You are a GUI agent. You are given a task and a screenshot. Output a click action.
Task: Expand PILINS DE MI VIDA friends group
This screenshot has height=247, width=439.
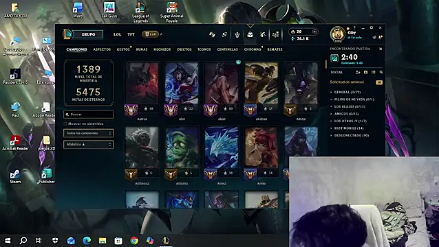click(x=354, y=99)
